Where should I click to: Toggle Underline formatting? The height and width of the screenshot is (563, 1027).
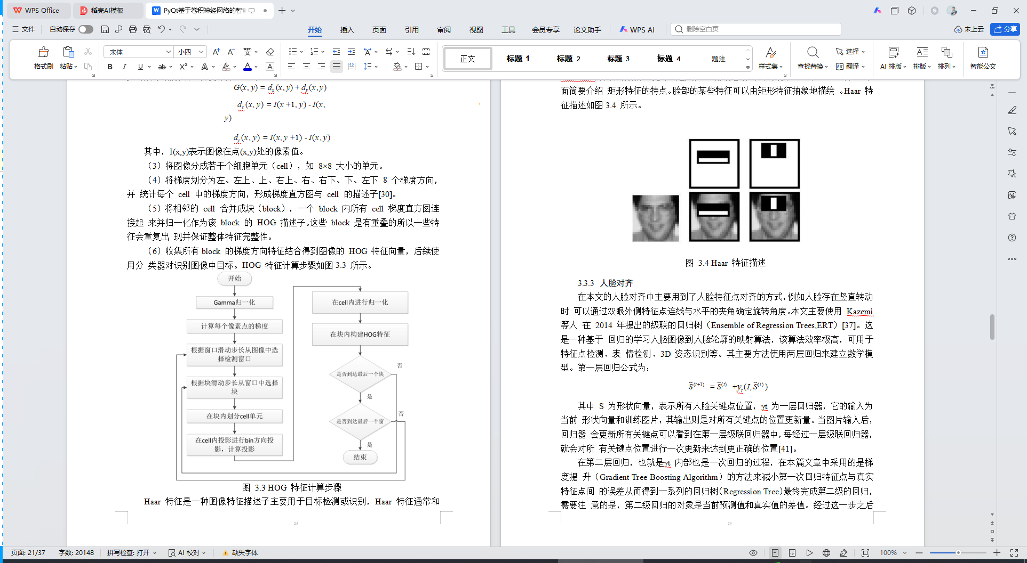pyautogui.click(x=140, y=67)
